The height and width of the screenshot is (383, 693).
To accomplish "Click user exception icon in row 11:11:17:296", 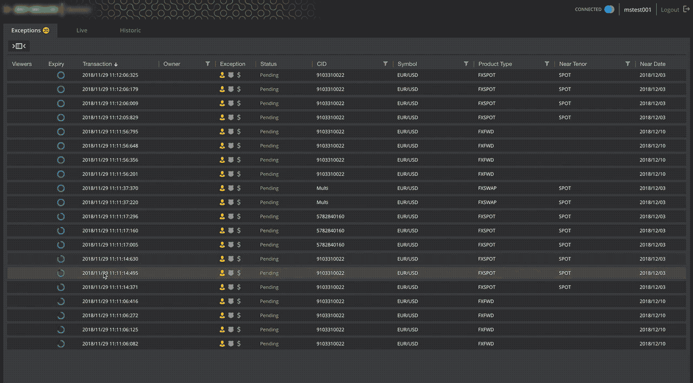I will click(222, 216).
